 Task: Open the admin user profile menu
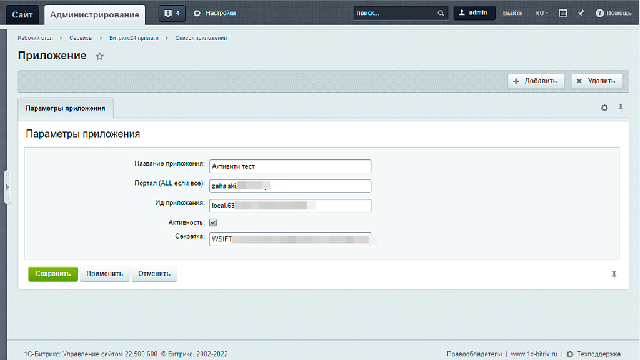474,13
